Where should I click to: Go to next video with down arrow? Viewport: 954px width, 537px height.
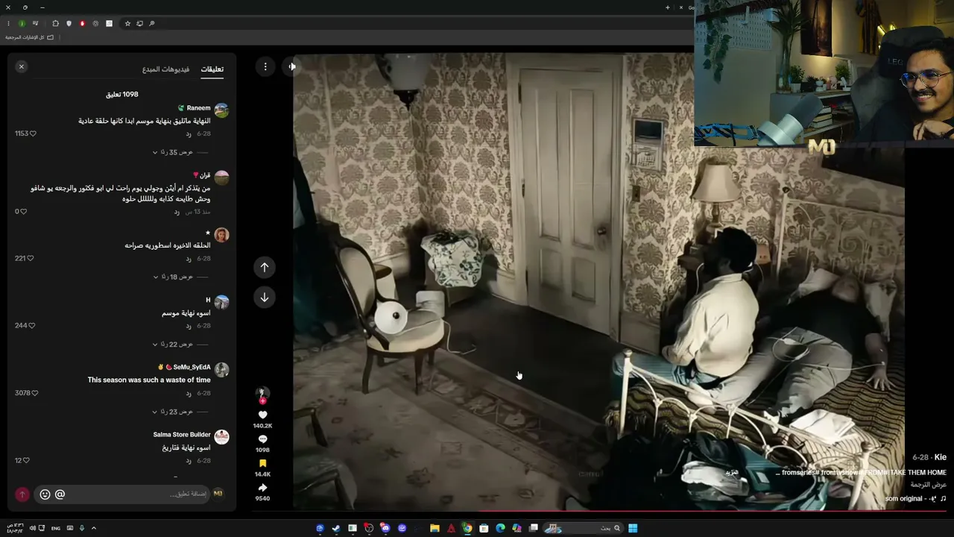tap(265, 298)
